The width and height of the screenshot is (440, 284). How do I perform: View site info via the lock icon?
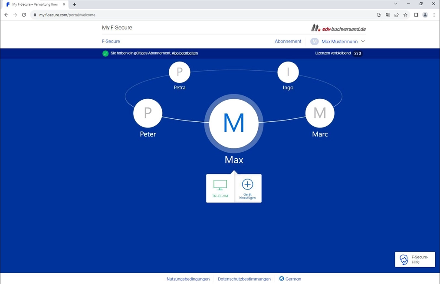pos(35,15)
